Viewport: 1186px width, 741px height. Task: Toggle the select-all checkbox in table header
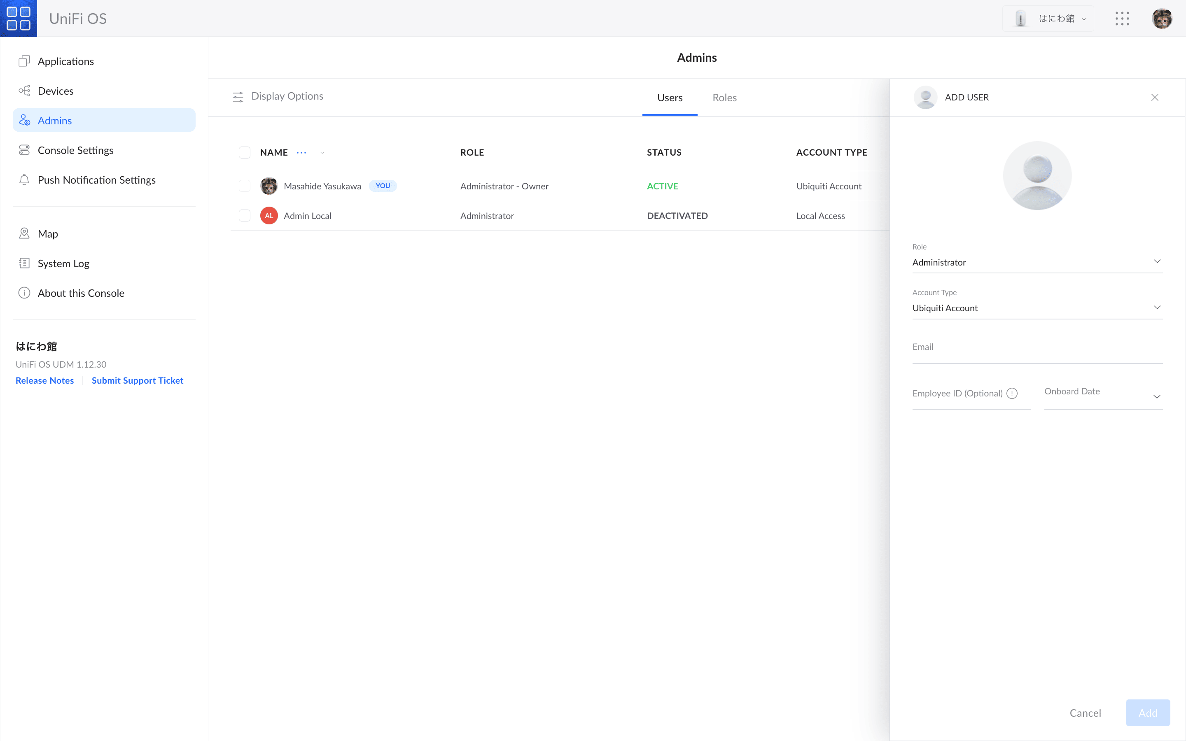click(x=245, y=152)
